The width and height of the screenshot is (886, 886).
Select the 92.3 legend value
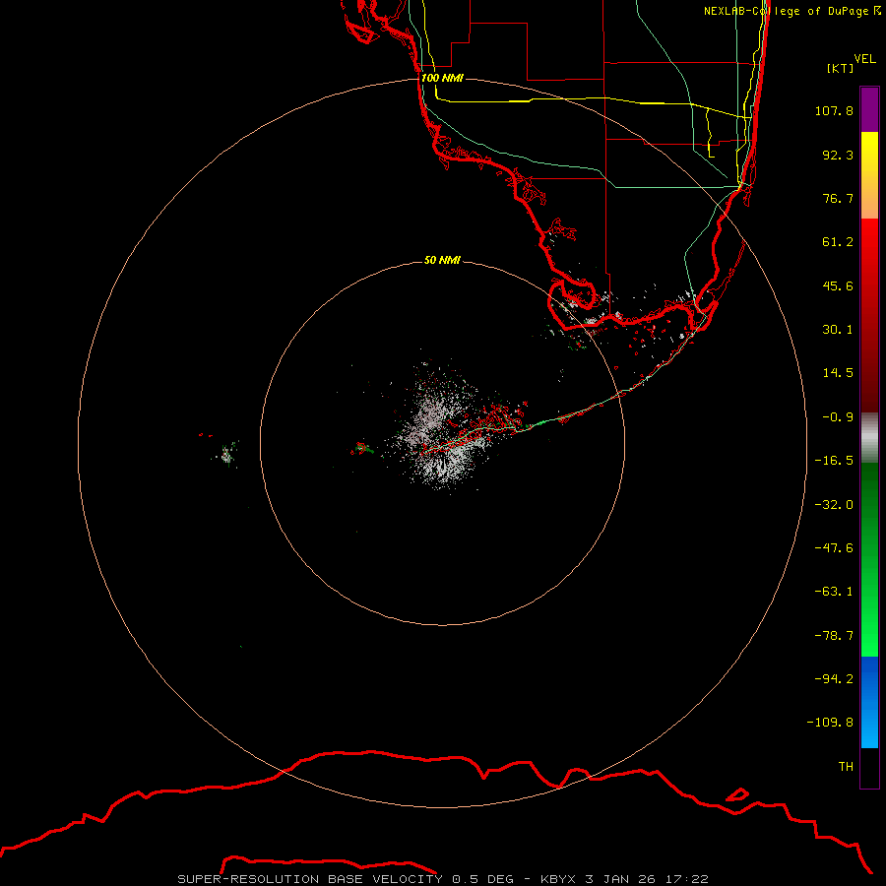(x=838, y=155)
